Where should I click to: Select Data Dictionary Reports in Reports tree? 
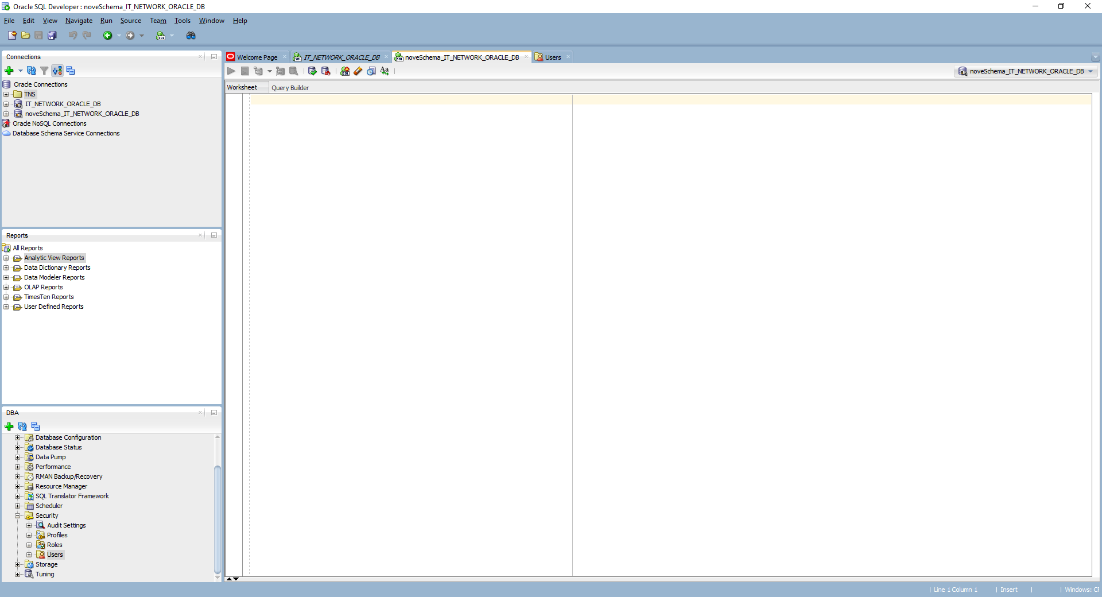57,268
